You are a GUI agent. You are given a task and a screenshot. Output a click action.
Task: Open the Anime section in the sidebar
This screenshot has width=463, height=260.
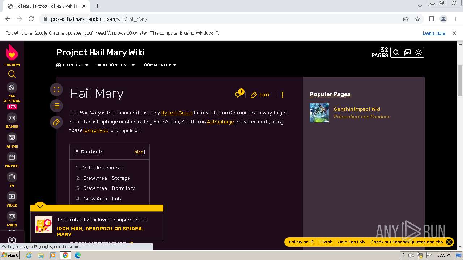[12, 141]
